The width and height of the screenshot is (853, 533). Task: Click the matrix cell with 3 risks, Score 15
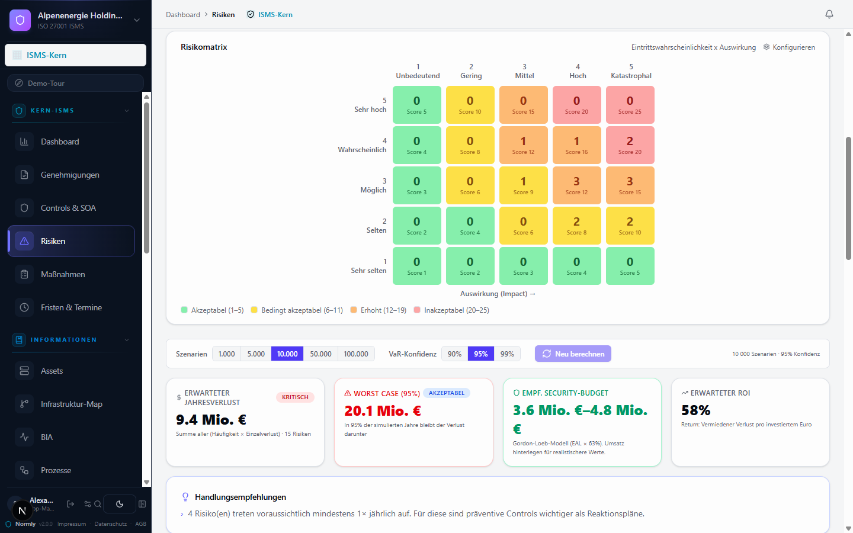630,185
